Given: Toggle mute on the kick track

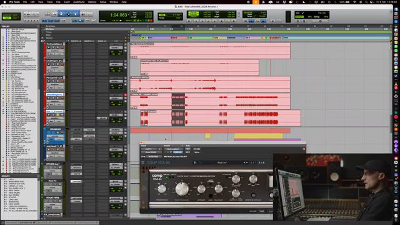Looking at the screenshot, I should [62, 115].
